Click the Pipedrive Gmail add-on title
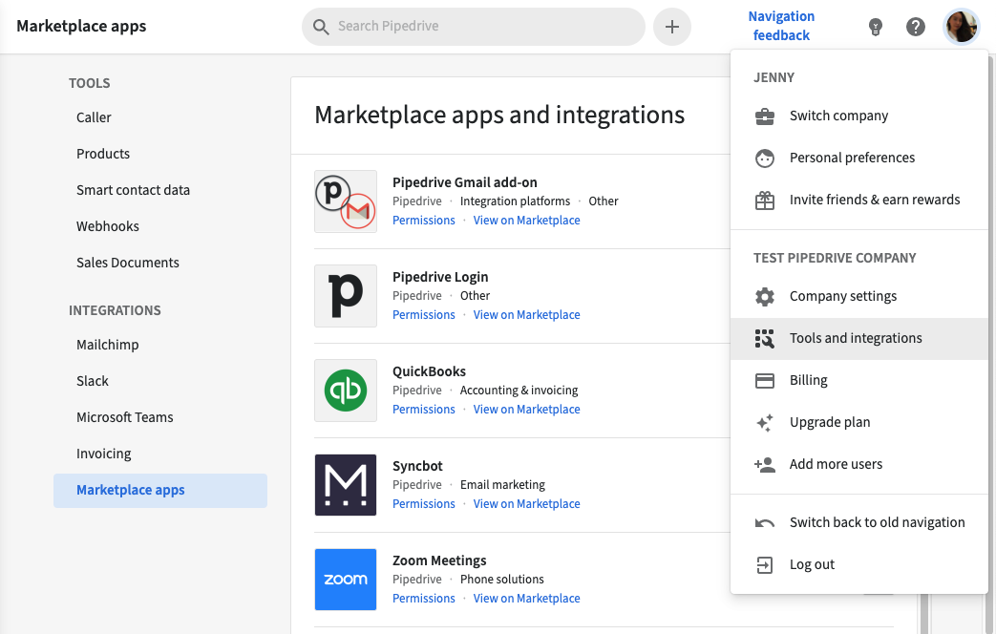Image resolution: width=996 pixels, height=634 pixels. click(x=465, y=183)
